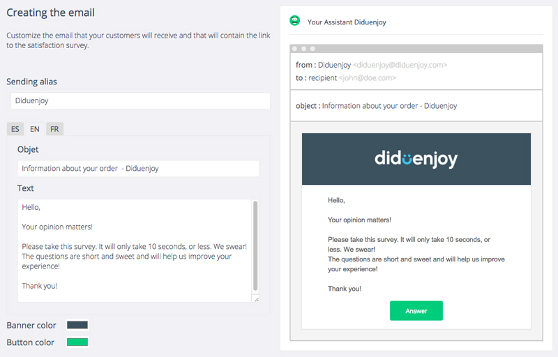Click the Sending alias input field
Screen dimensions: 558x357
[x=140, y=100]
